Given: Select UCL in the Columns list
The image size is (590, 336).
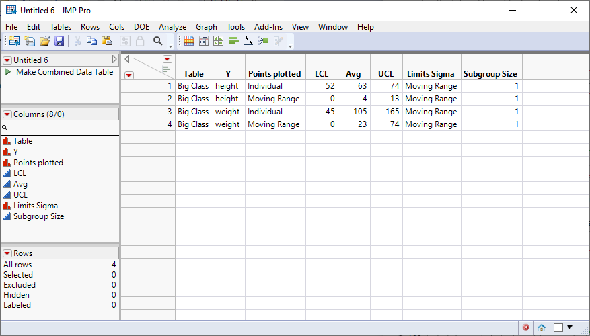Looking at the screenshot, I should point(20,195).
